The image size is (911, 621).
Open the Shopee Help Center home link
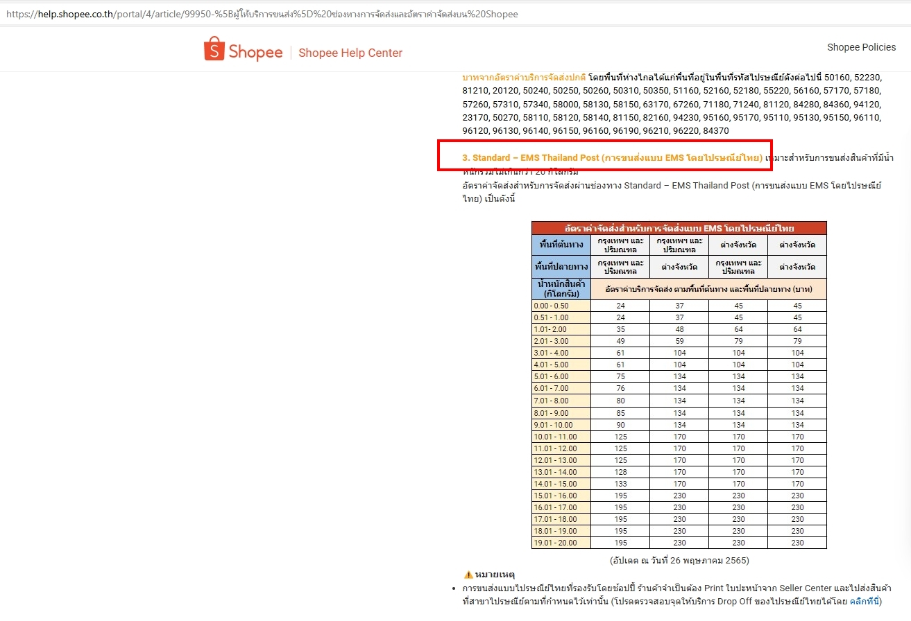pyautogui.click(x=350, y=53)
